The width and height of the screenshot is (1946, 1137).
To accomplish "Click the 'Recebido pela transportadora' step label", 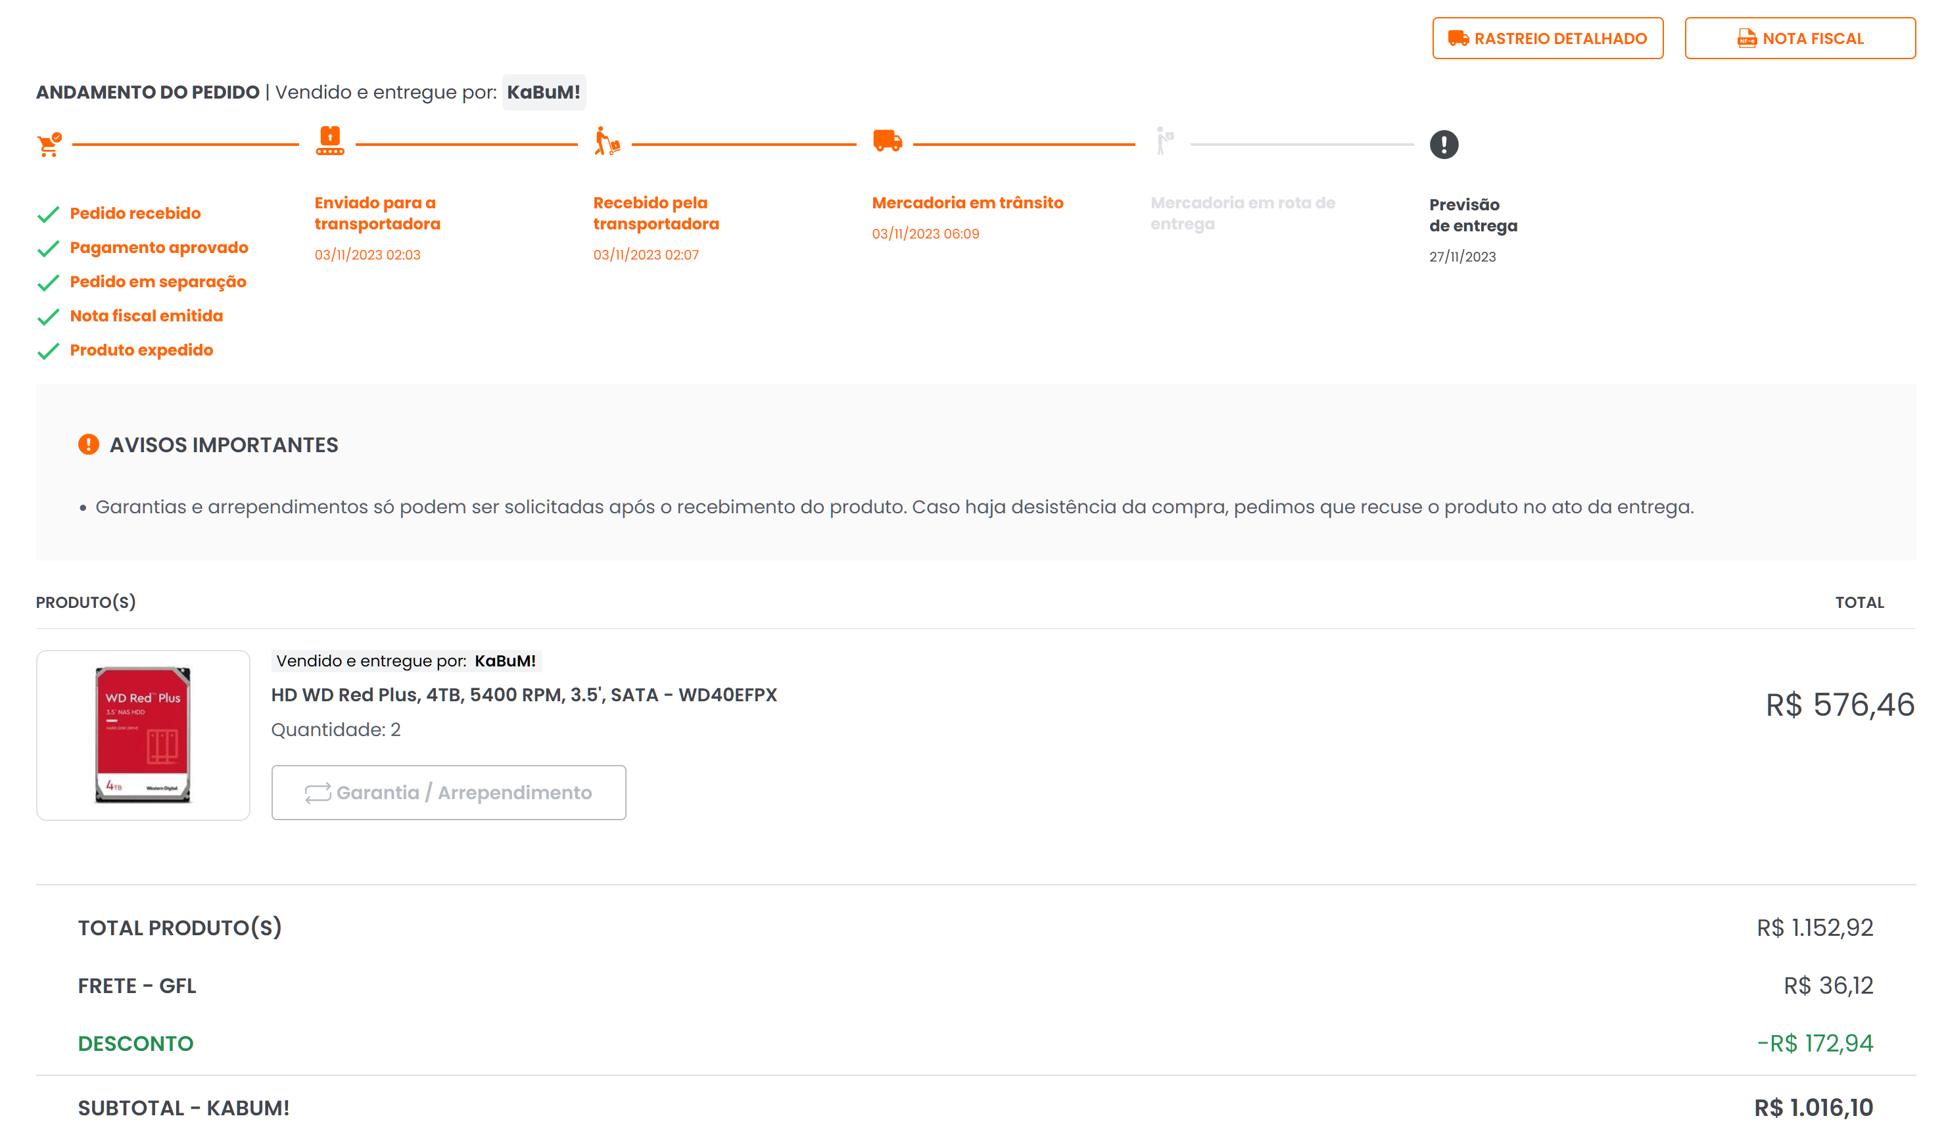I will pos(656,213).
